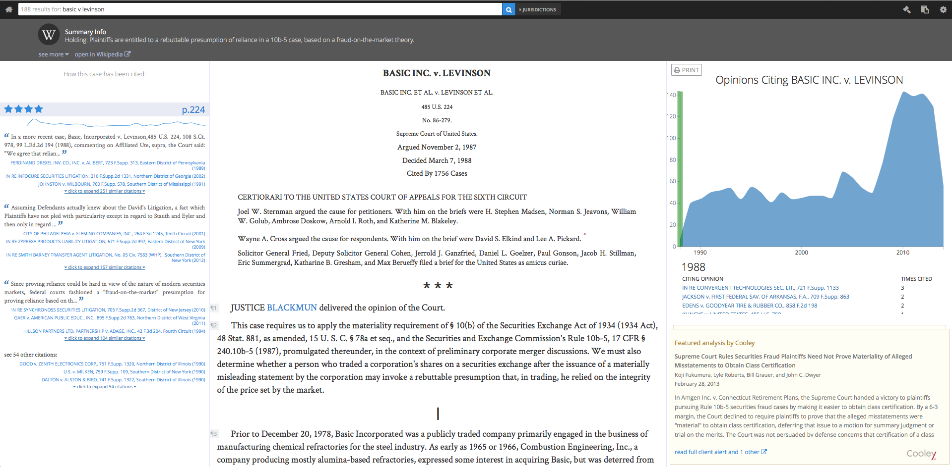Click 'Featured analysis by Cooley' heading

tap(714, 343)
